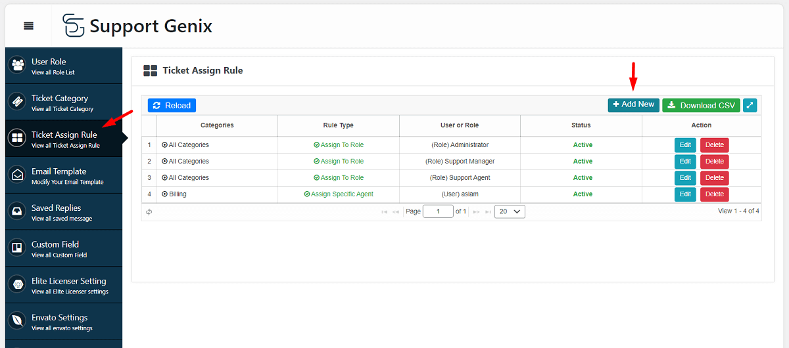Expand table to fullscreen view

tap(750, 105)
